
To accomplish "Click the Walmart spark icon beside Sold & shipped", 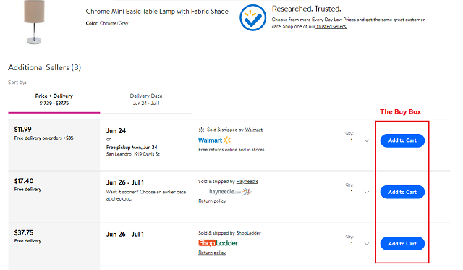I will [201, 130].
